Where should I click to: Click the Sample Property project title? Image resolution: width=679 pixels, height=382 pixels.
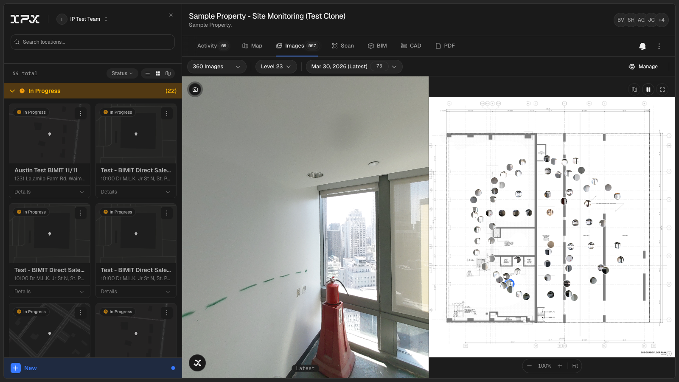coord(267,16)
